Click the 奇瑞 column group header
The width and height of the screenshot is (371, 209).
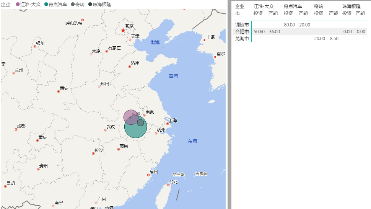319,7
